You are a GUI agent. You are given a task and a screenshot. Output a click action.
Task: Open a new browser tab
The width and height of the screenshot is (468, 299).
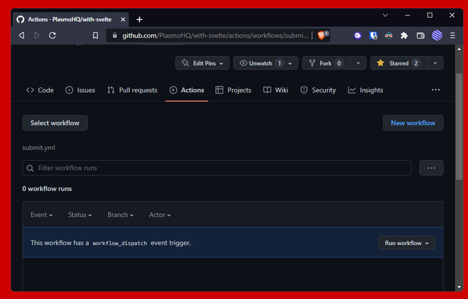[x=139, y=19]
